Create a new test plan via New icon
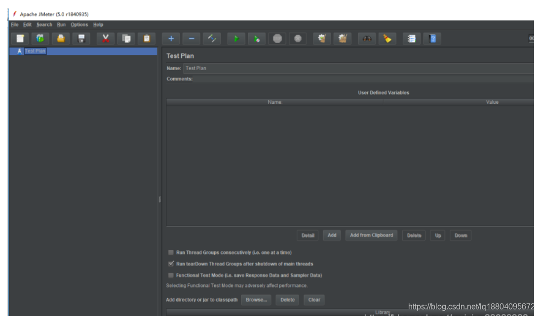This screenshot has height=316, width=540. click(20, 39)
